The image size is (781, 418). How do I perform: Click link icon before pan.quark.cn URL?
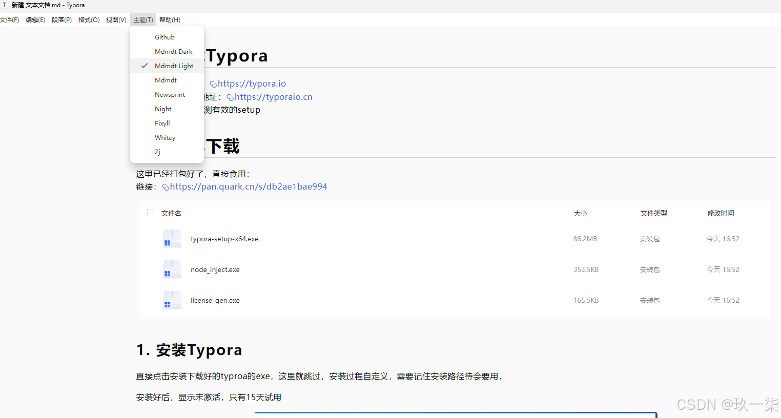click(x=166, y=187)
